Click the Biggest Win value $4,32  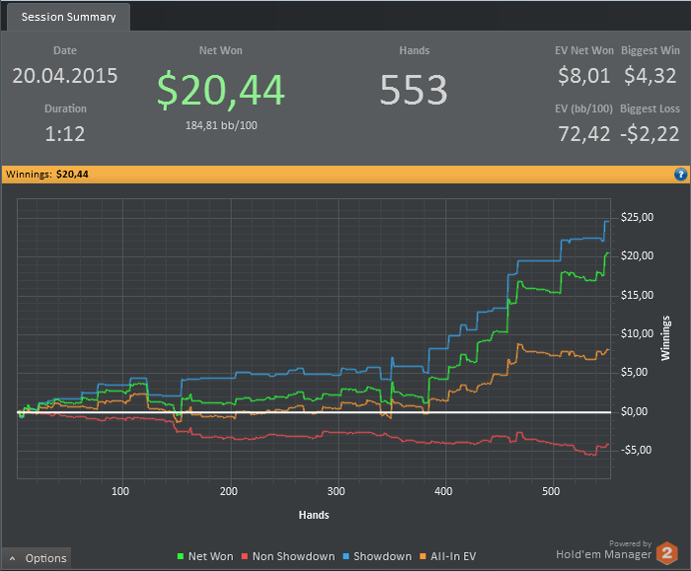click(650, 76)
